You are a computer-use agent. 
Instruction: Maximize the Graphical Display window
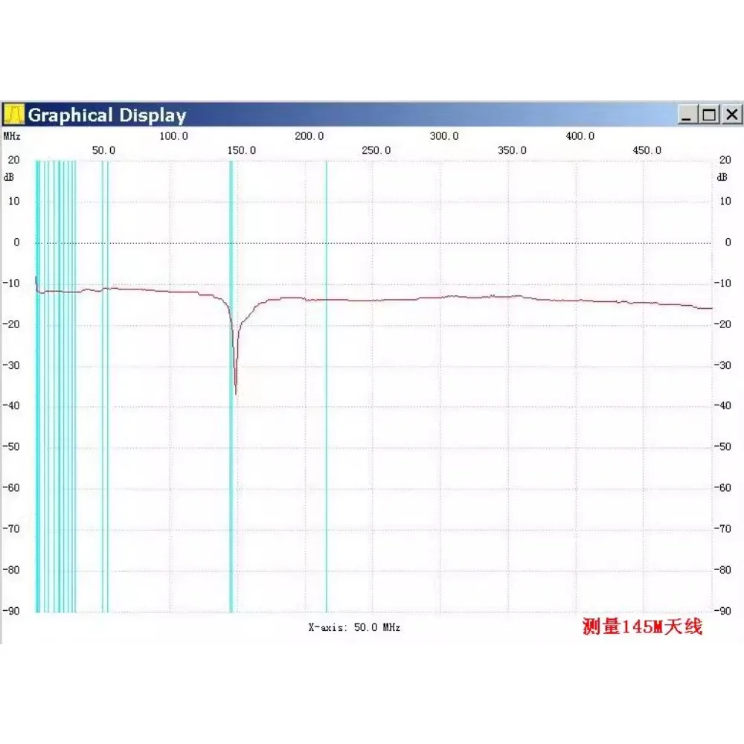point(709,115)
